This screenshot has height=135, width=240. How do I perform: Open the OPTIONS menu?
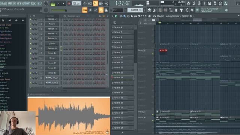pos(26,3)
